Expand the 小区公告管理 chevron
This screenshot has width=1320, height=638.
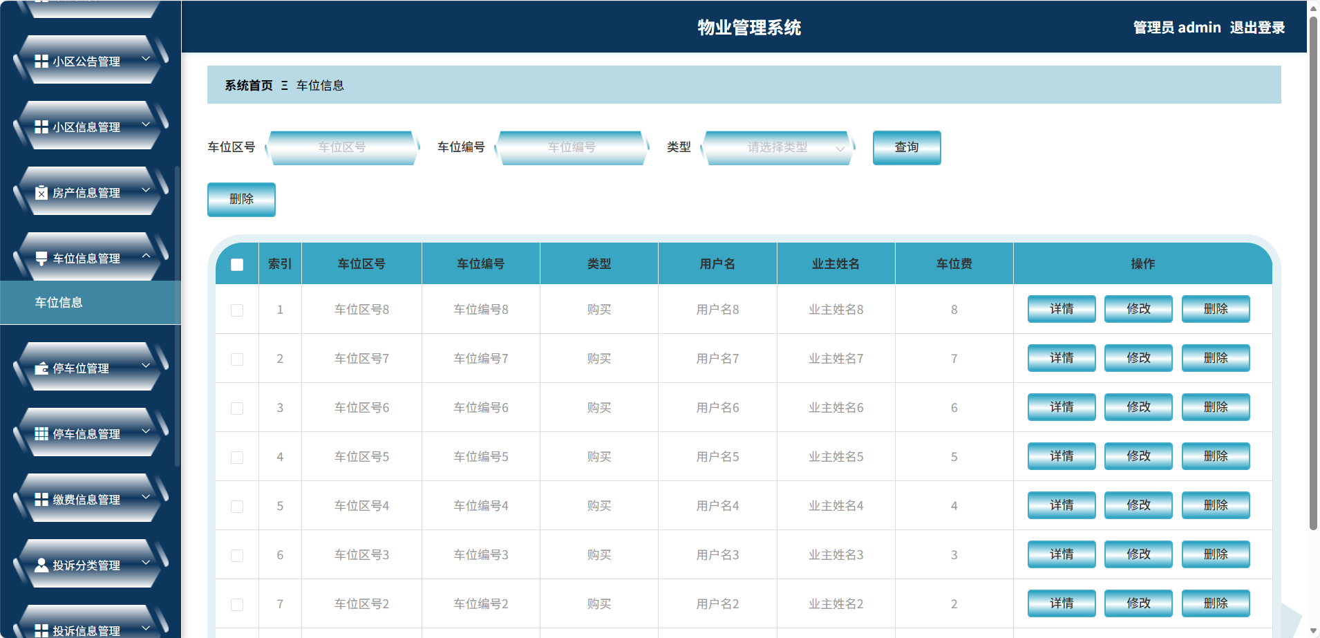146,59
